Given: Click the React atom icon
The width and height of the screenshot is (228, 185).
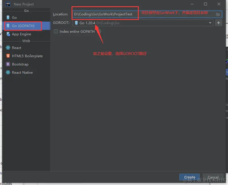Looking at the screenshot, I should click(x=8, y=48).
